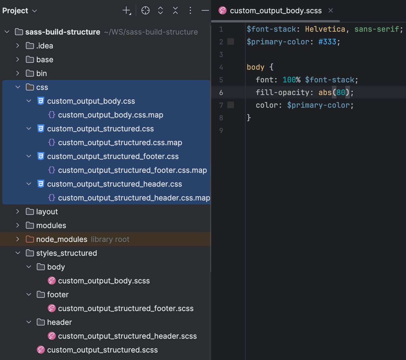Click line number 5 in the gutter
The height and width of the screenshot is (360, 406).
[x=221, y=79]
